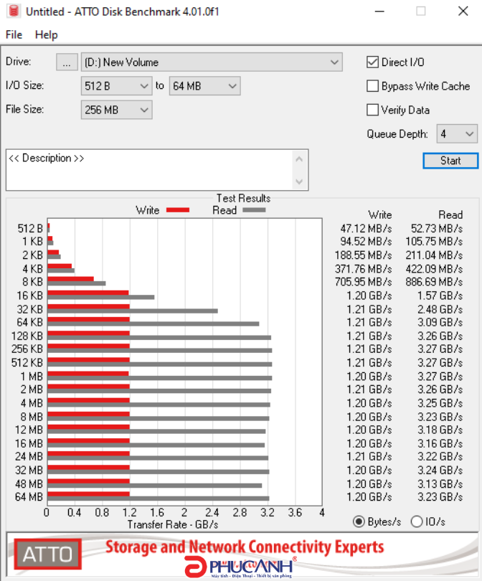
Task: Click the Description scrollbar down arrow
Action: point(299,181)
